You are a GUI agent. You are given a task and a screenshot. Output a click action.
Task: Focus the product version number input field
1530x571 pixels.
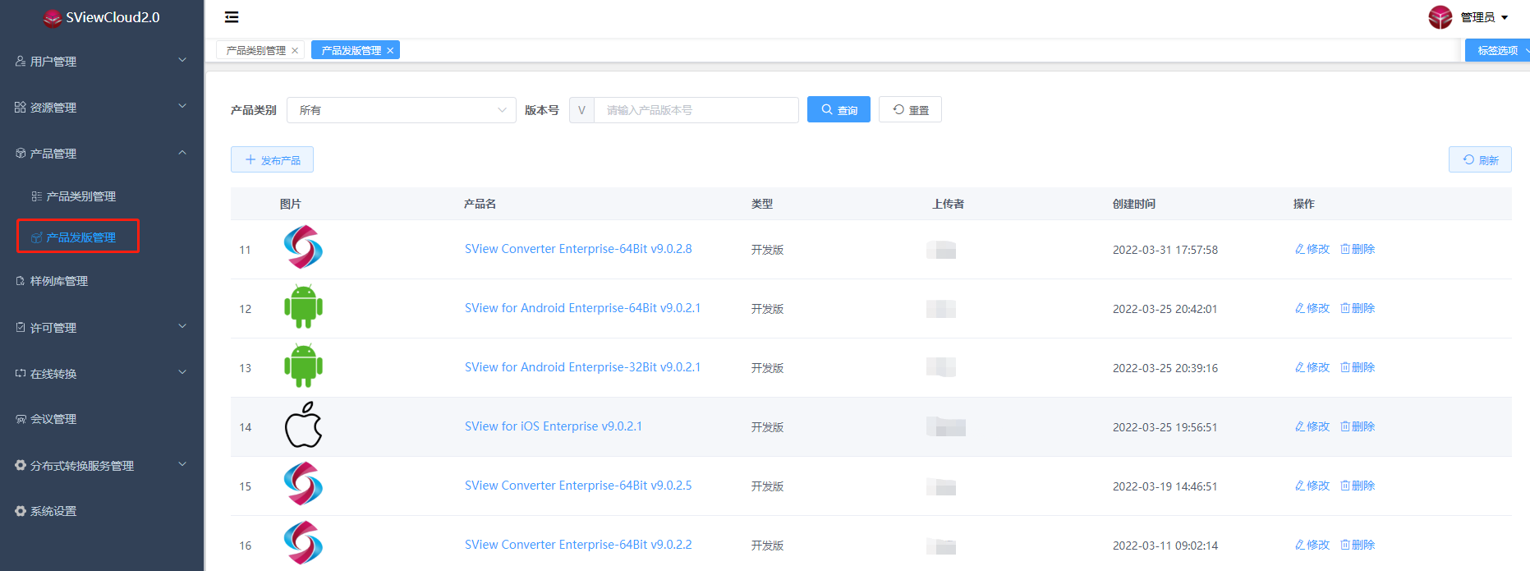(696, 110)
